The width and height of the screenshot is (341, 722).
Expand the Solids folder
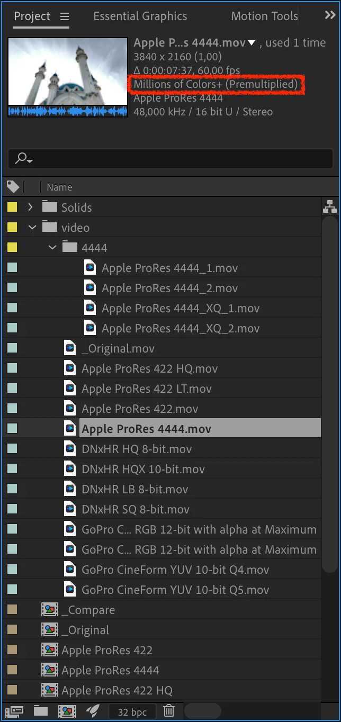click(30, 207)
